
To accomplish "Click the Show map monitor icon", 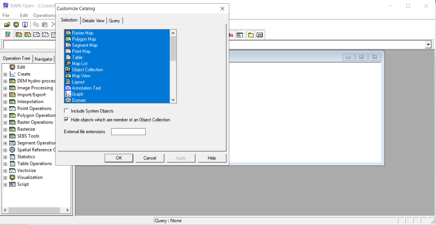I will (x=16, y=25).
